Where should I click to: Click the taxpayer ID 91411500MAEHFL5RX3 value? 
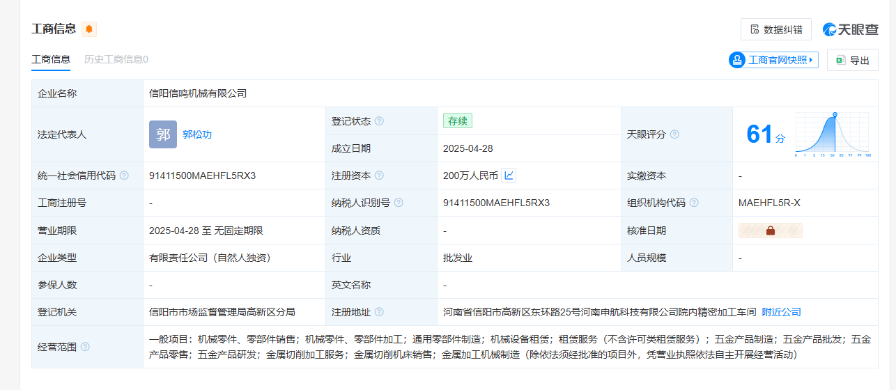[497, 203]
